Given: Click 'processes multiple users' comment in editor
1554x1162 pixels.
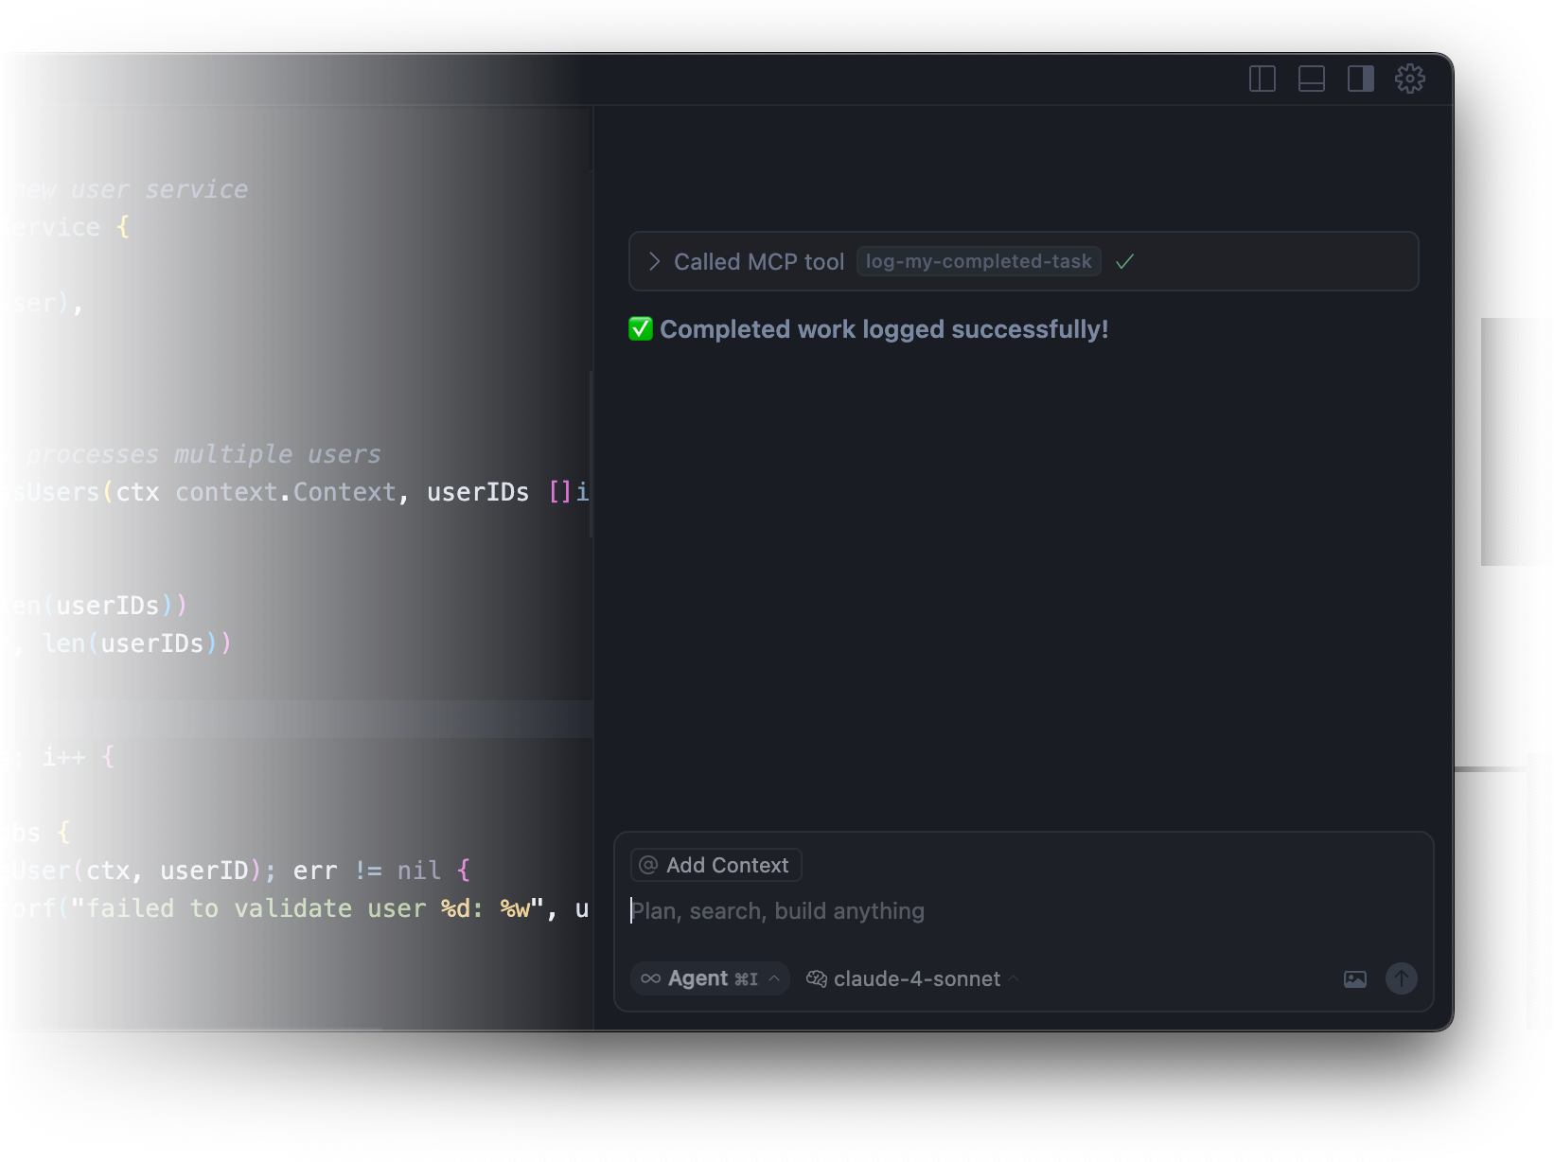Looking at the screenshot, I should point(203,454).
